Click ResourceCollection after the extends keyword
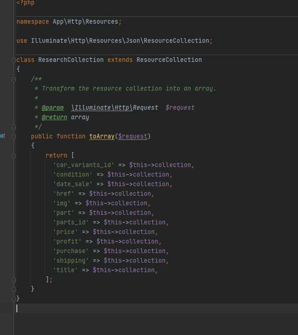This screenshot has width=298, height=335. pos(169,60)
